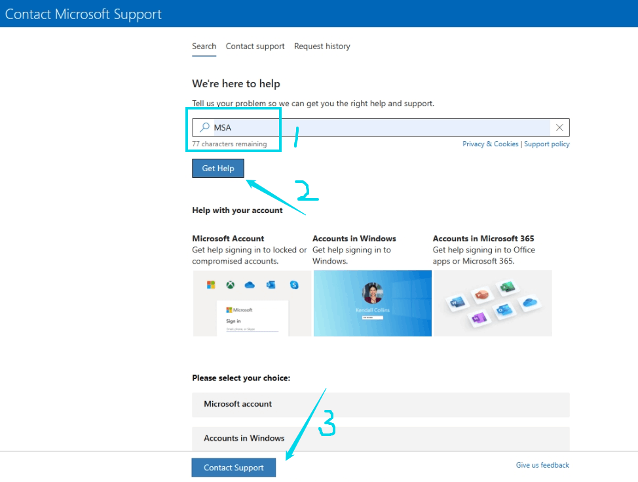Click the X to clear the search text

[560, 127]
